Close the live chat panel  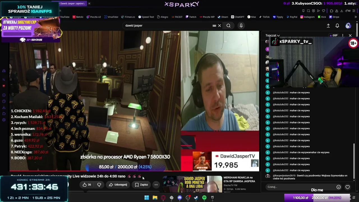(350, 35)
